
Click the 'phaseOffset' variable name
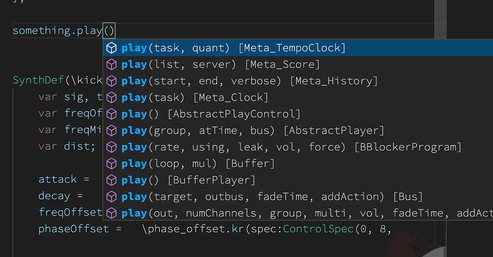[x=73, y=229]
